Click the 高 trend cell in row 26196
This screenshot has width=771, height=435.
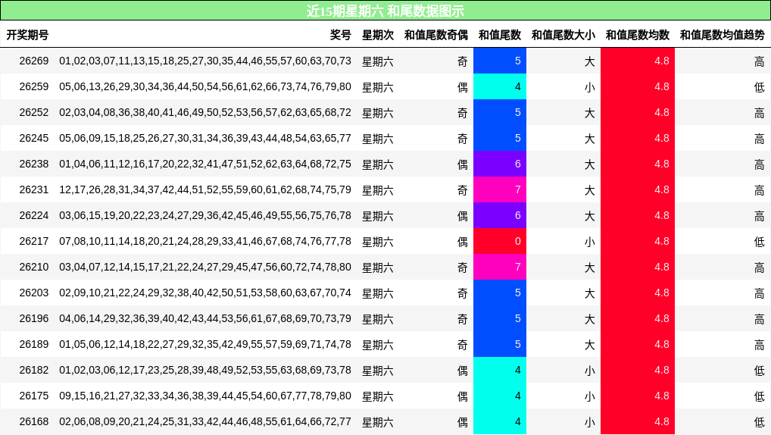pyautogui.click(x=759, y=319)
